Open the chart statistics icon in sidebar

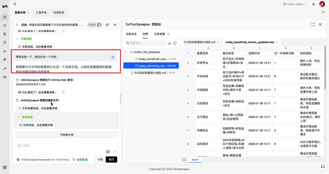[x=5, y=51]
